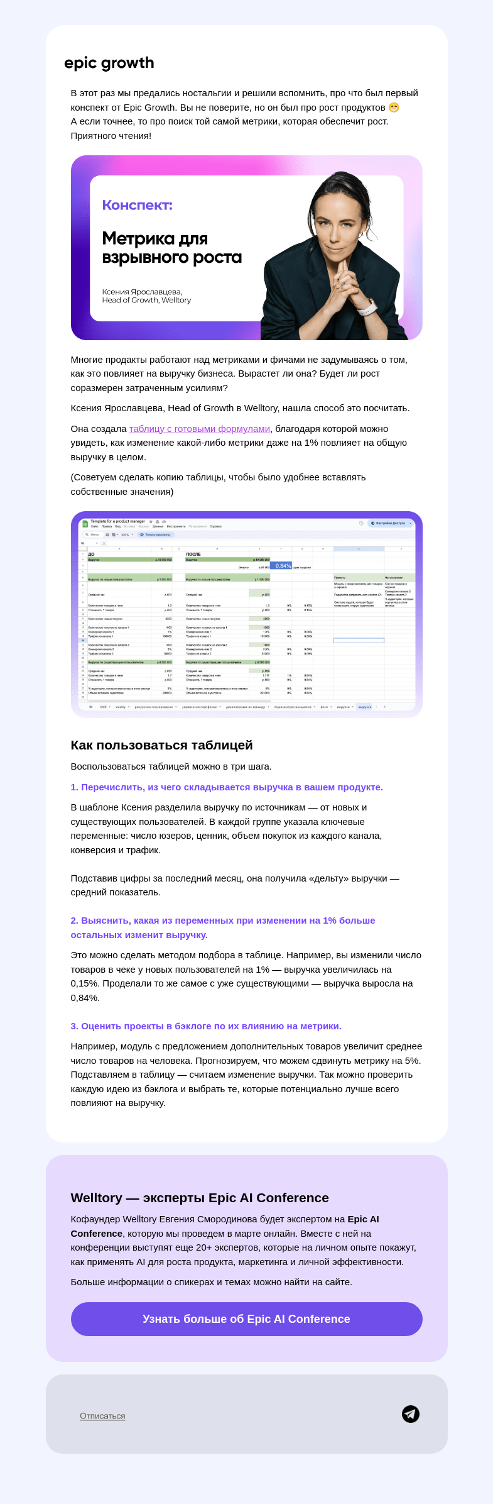This screenshot has width=493, height=1504.
Task: Click step '3. Оценить проекты в бэклоге'
Action: pyautogui.click(x=206, y=1026)
